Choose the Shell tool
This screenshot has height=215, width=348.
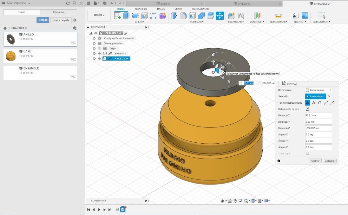192,16
